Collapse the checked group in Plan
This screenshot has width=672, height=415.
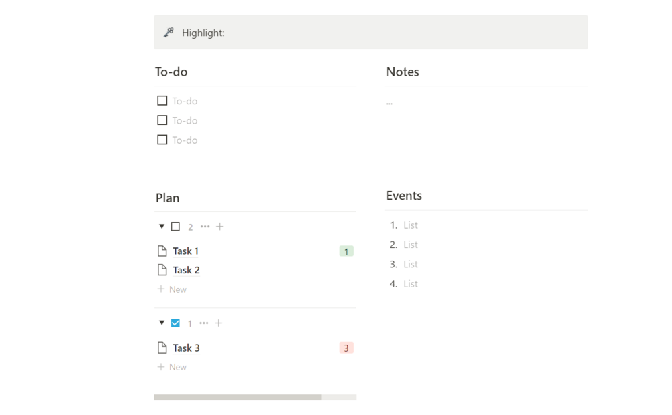(x=162, y=323)
